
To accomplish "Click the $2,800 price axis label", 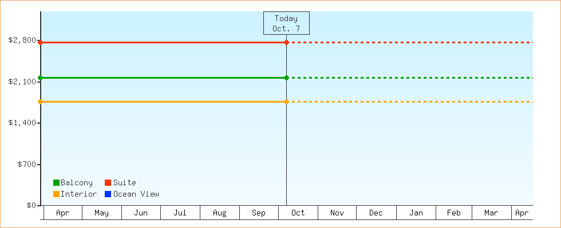I will [21, 40].
